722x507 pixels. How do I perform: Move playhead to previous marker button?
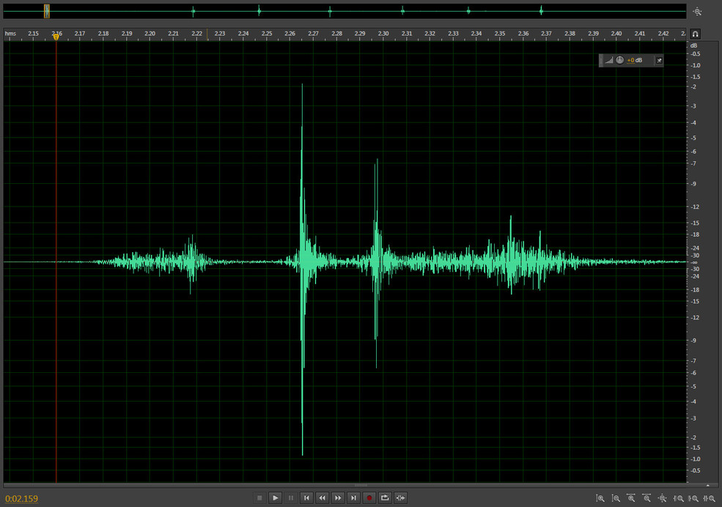coord(306,497)
